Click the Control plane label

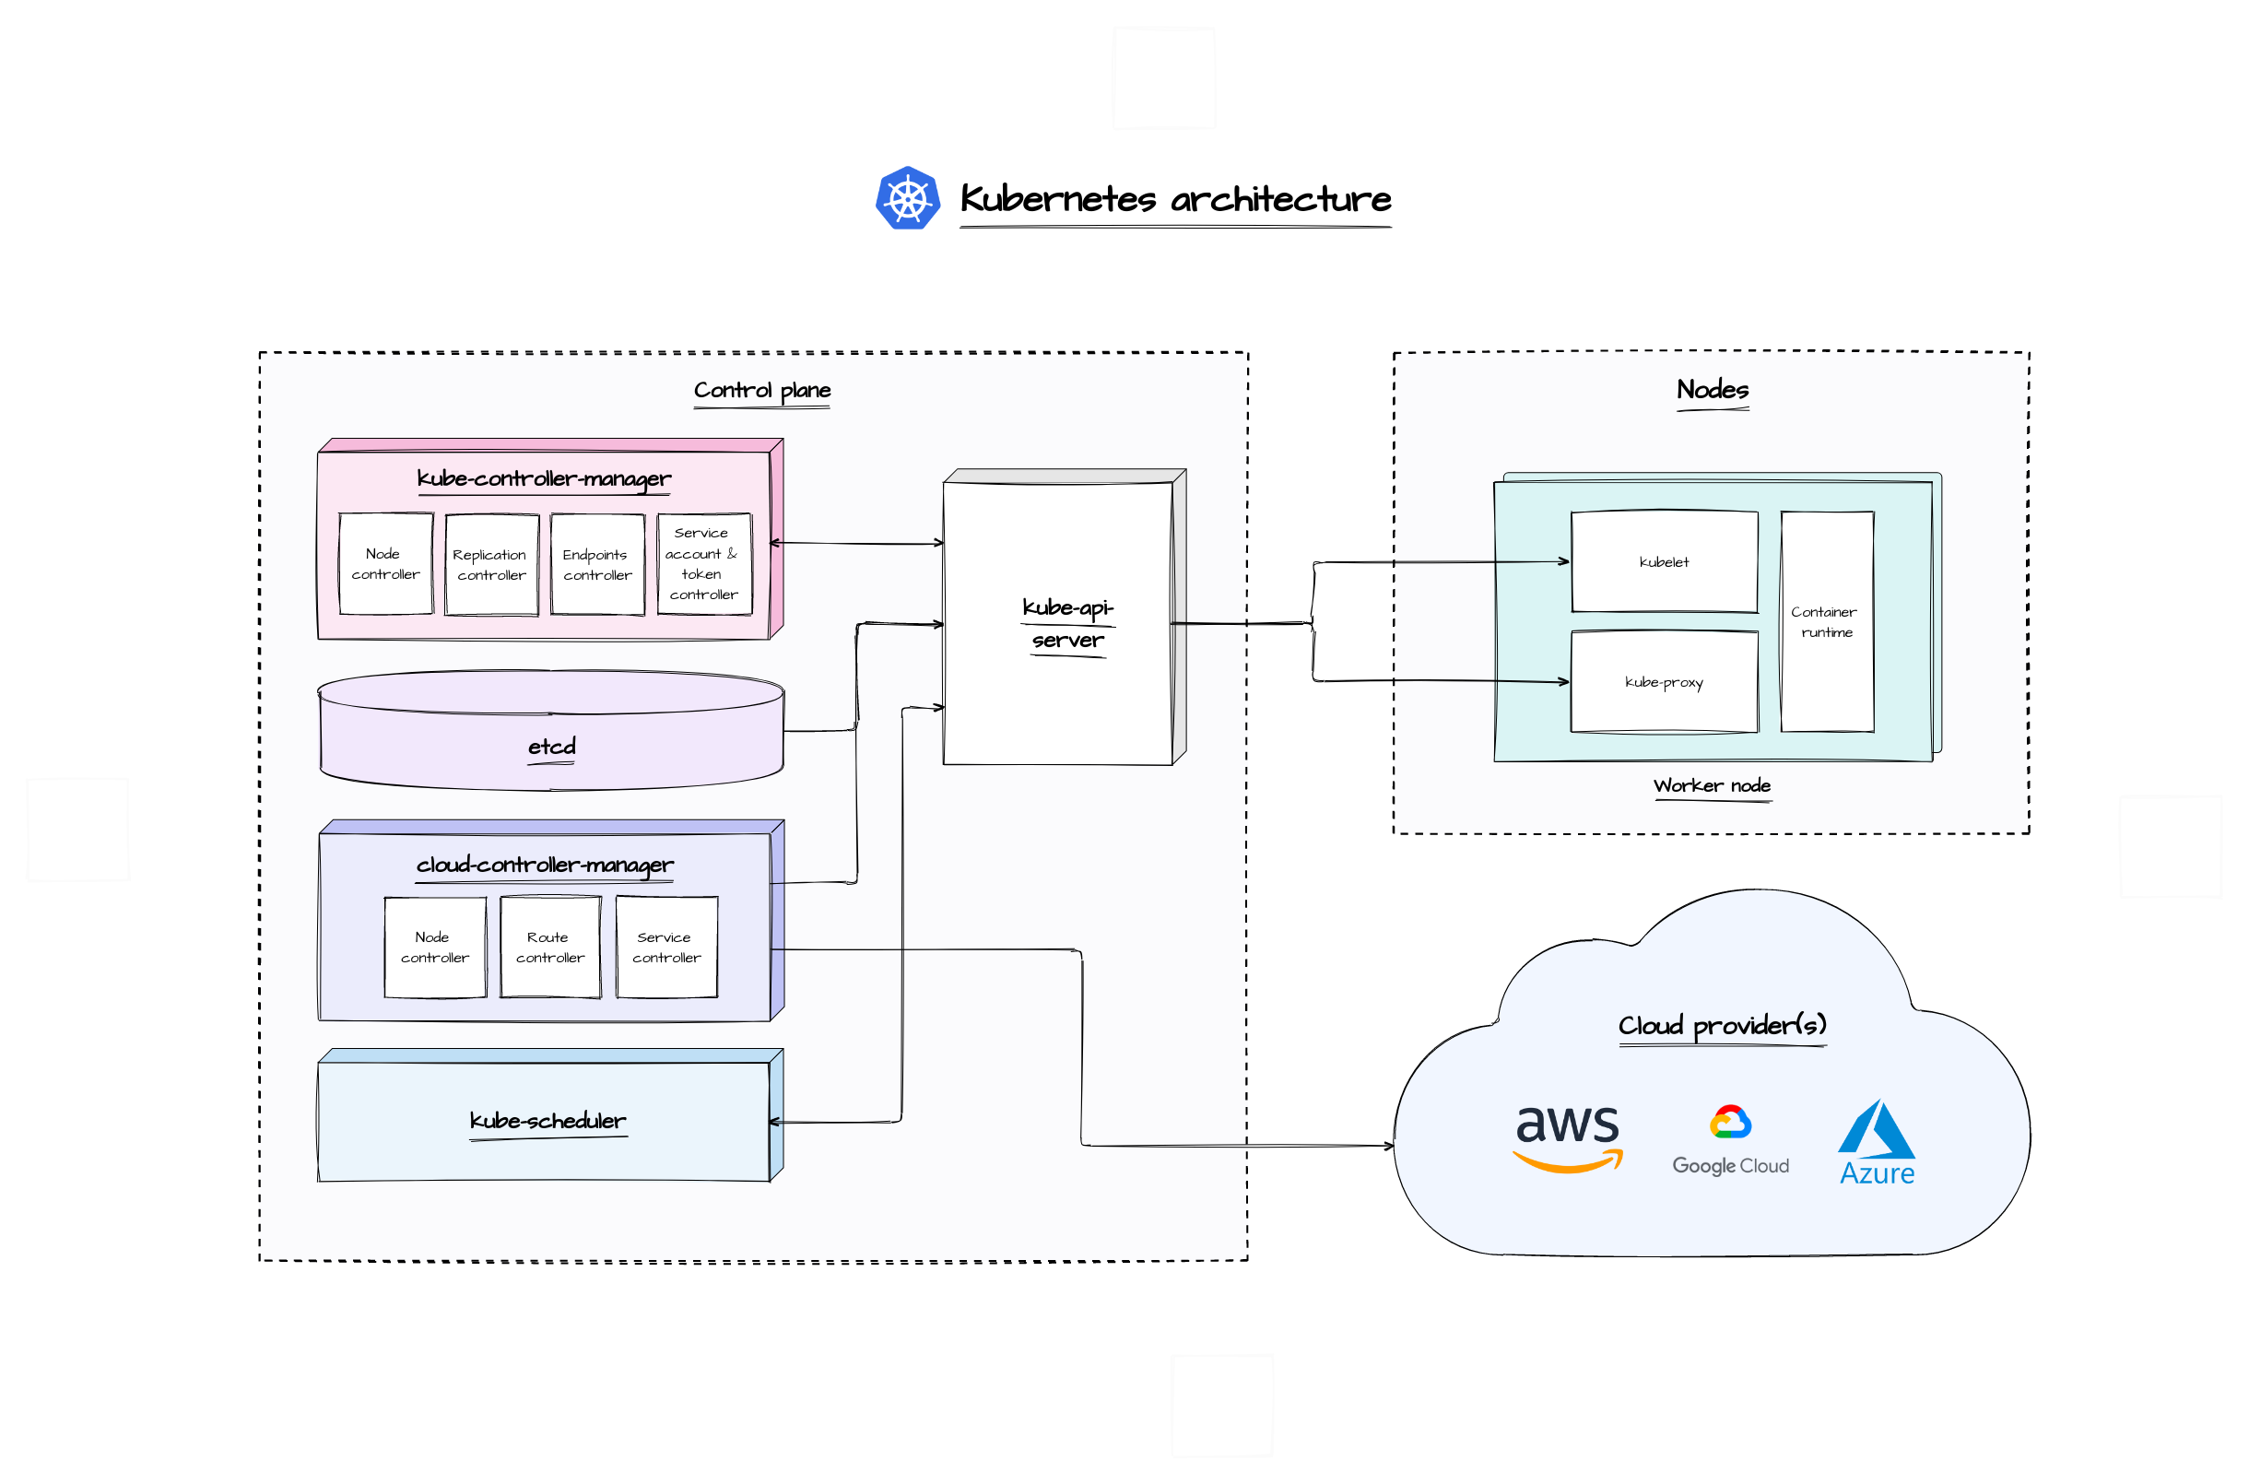tap(761, 390)
